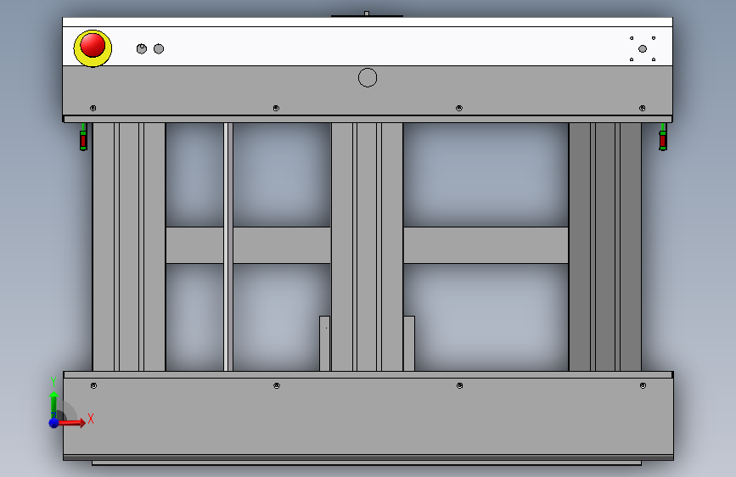Select the center vertical column of the frame
The height and width of the screenshot is (477, 736).
pos(367,247)
